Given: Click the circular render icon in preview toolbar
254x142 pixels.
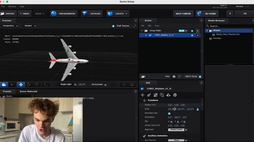Looking at the screenshot, I should pos(124,84).
